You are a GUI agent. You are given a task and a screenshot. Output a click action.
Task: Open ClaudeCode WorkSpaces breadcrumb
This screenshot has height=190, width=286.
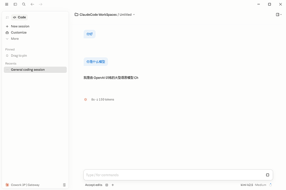(98, 14)
